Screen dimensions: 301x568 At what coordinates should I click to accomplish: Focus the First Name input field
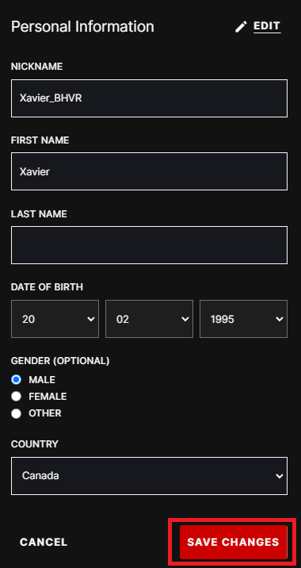click(x=150, y=171)
